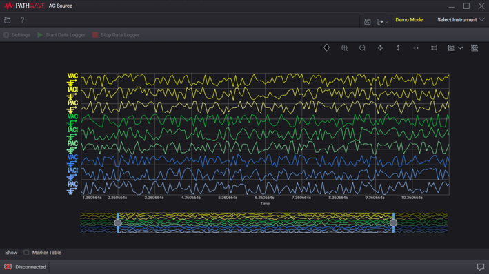Toggle the Marker Table checkbox
This screenshot has height=274, width=489.
point(26,253)
